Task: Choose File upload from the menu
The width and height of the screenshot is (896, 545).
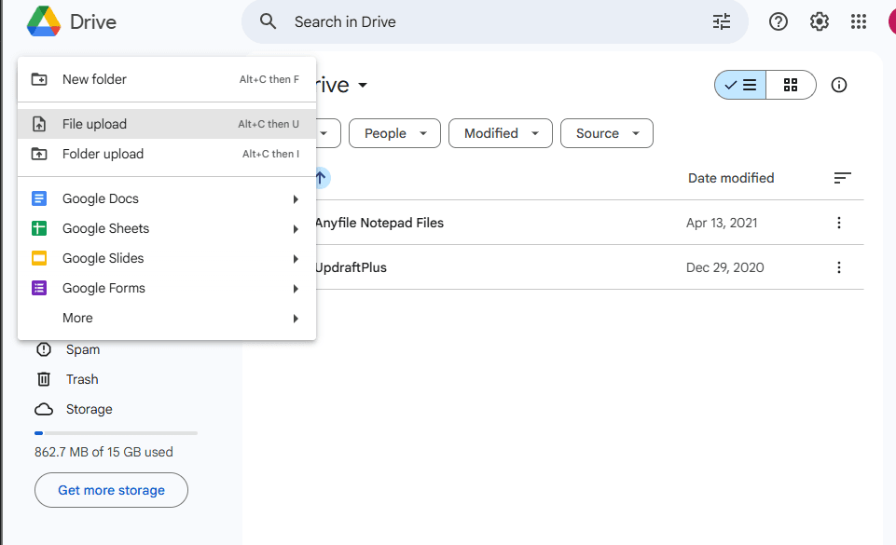Action: [94, 124]
